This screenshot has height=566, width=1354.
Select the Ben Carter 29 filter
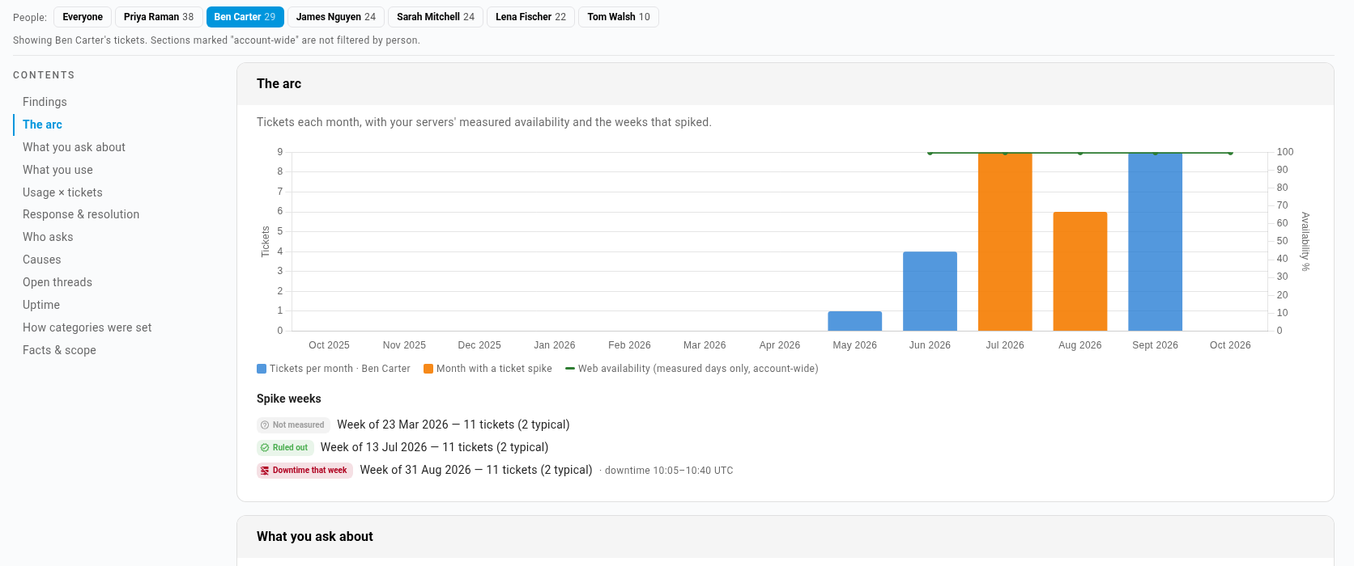(x=245, y=17)
